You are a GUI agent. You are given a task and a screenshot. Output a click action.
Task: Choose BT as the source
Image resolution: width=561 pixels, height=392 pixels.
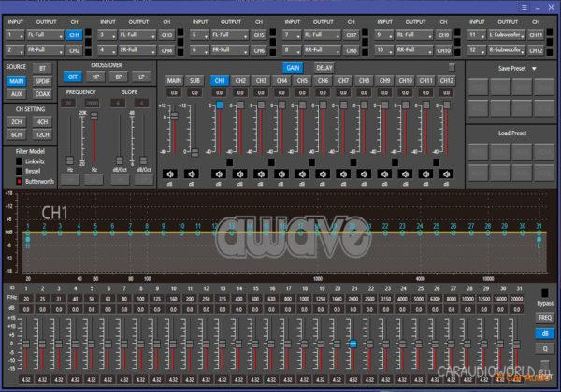(42, 68)
